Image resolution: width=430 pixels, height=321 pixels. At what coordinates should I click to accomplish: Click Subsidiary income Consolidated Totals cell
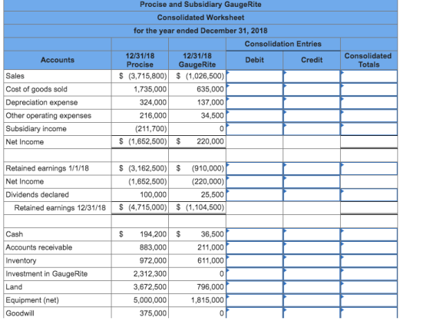point(369,129)
